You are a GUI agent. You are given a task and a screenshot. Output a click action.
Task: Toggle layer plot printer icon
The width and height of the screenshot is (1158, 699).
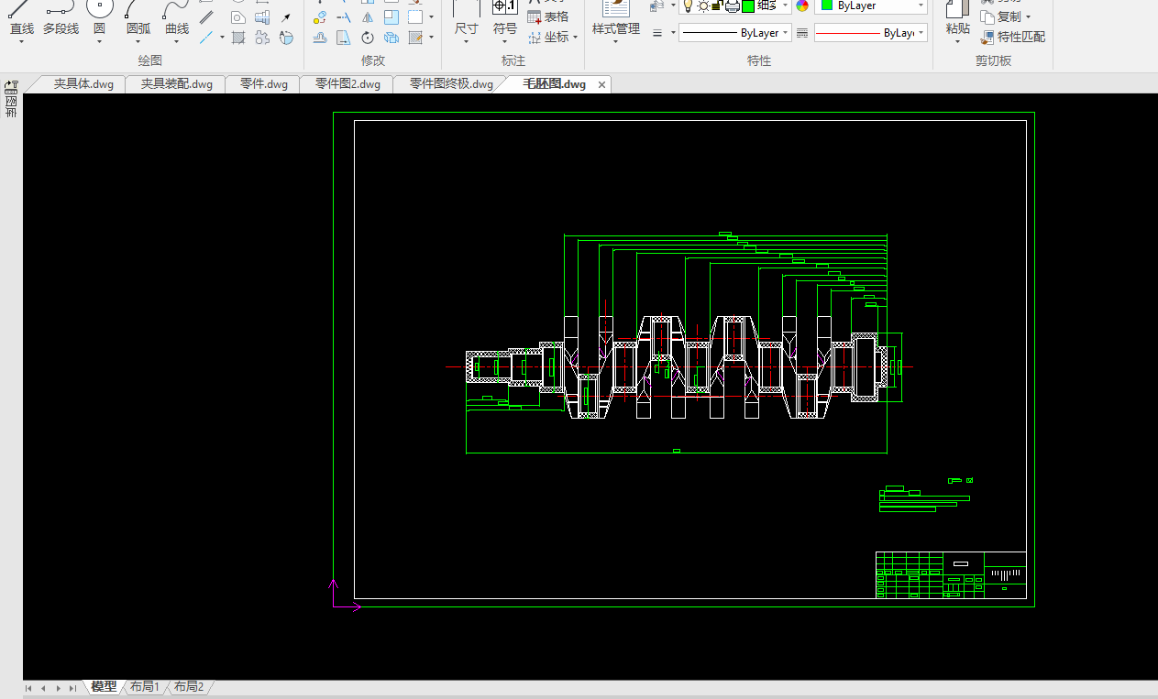tap(732, 6)
